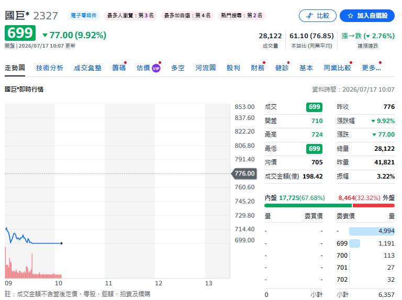
Task: Click the 熱門搜尋:第2名 badge
Action: coord(241,15)
